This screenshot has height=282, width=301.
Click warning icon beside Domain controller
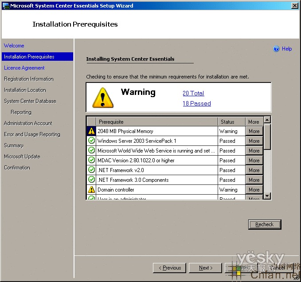click(x=91, y=189)
